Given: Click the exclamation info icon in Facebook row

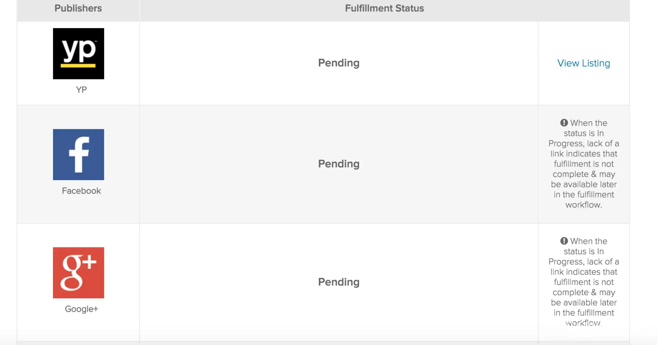Looking at the screenshot, I should [564, 123].
